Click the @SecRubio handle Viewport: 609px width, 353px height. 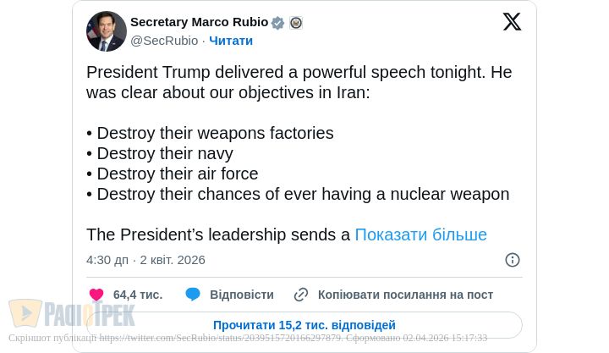pyautogui.click(x=164, y=41)
